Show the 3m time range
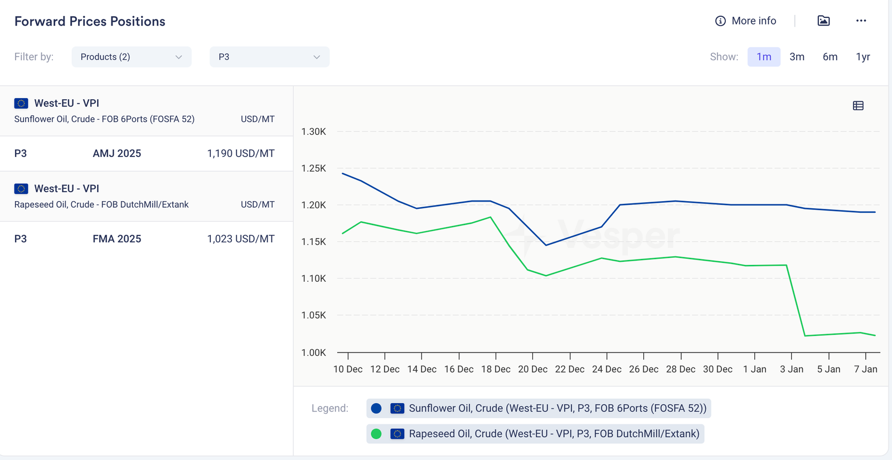Screen dimensions: 892x460 pyautogui.click(x=797, y=57)
